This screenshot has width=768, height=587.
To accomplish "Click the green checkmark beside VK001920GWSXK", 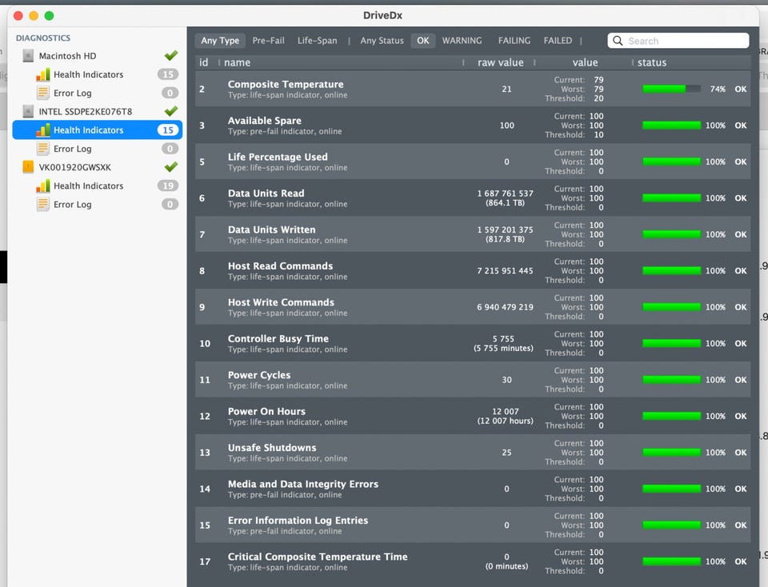I will pos(171,167).
